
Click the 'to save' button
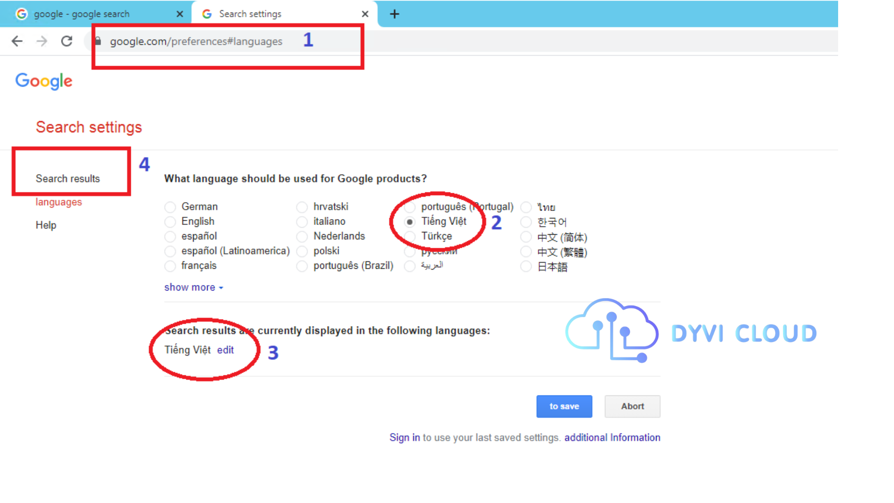tap(564, 407)
